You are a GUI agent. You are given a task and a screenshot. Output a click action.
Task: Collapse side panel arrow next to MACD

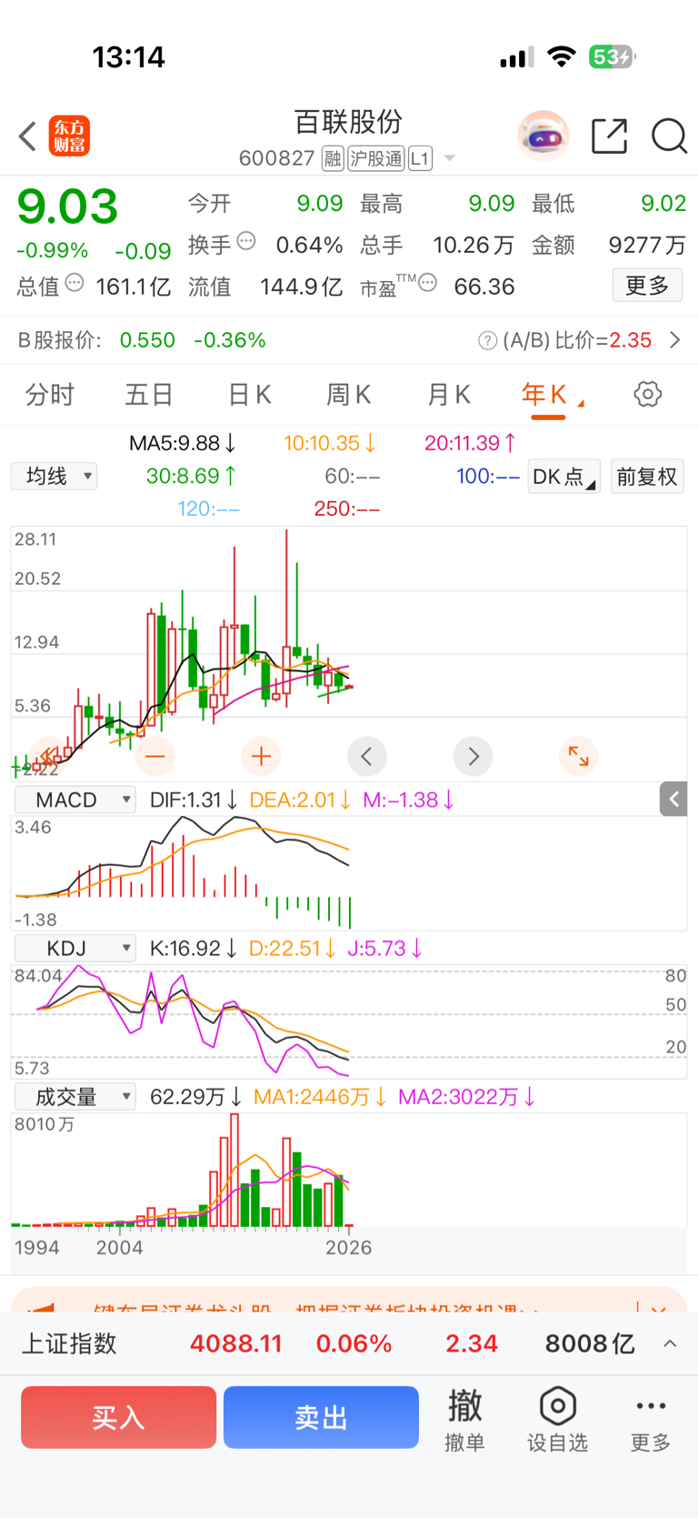673,800
